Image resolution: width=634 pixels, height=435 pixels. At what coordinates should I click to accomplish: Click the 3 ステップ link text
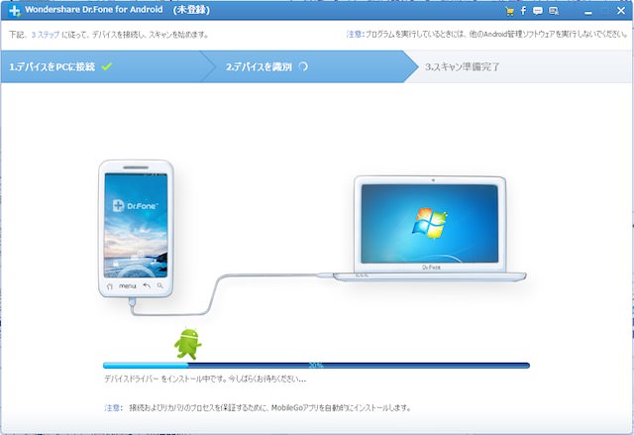tap(46, 35)
